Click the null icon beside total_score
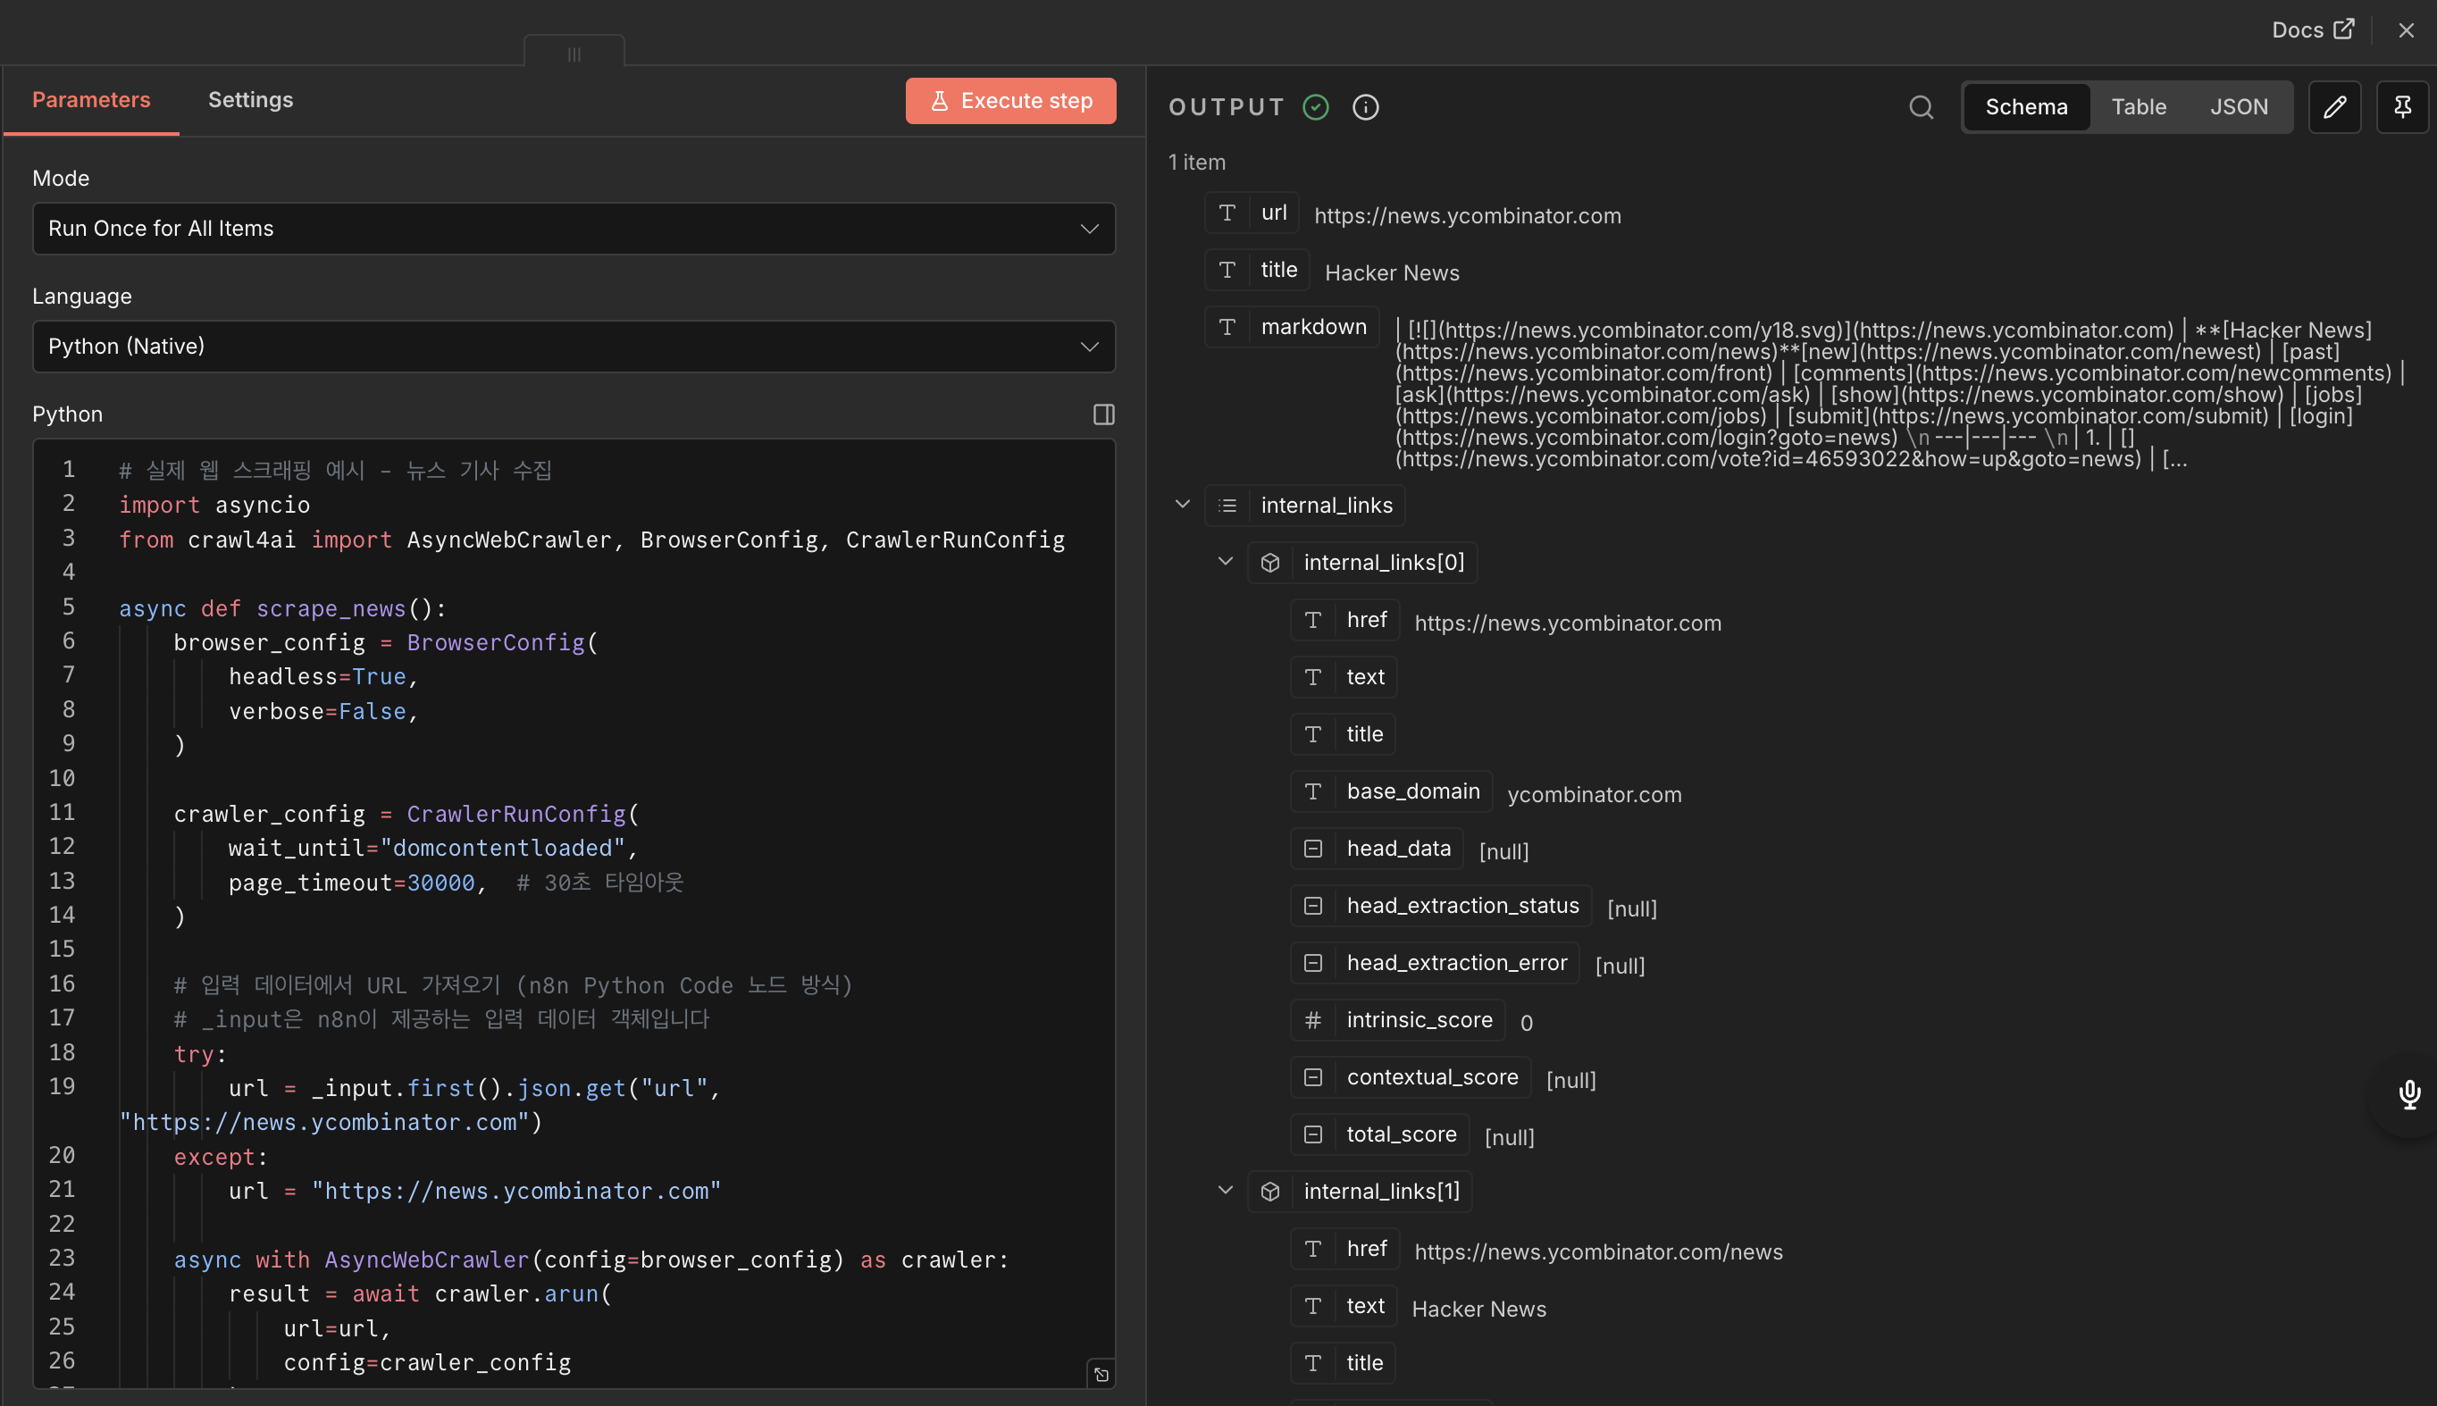 (1313, 1134)
